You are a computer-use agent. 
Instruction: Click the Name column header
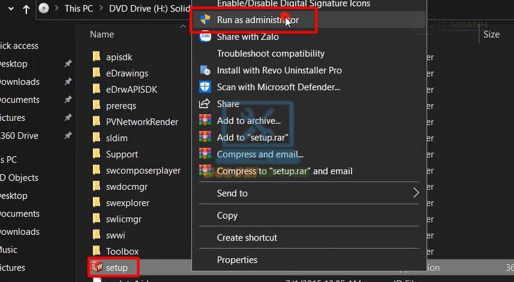pyautogui.click(x=102, y=34)
